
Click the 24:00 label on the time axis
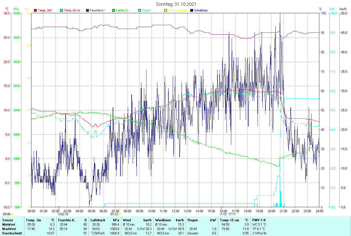(319, 211)
